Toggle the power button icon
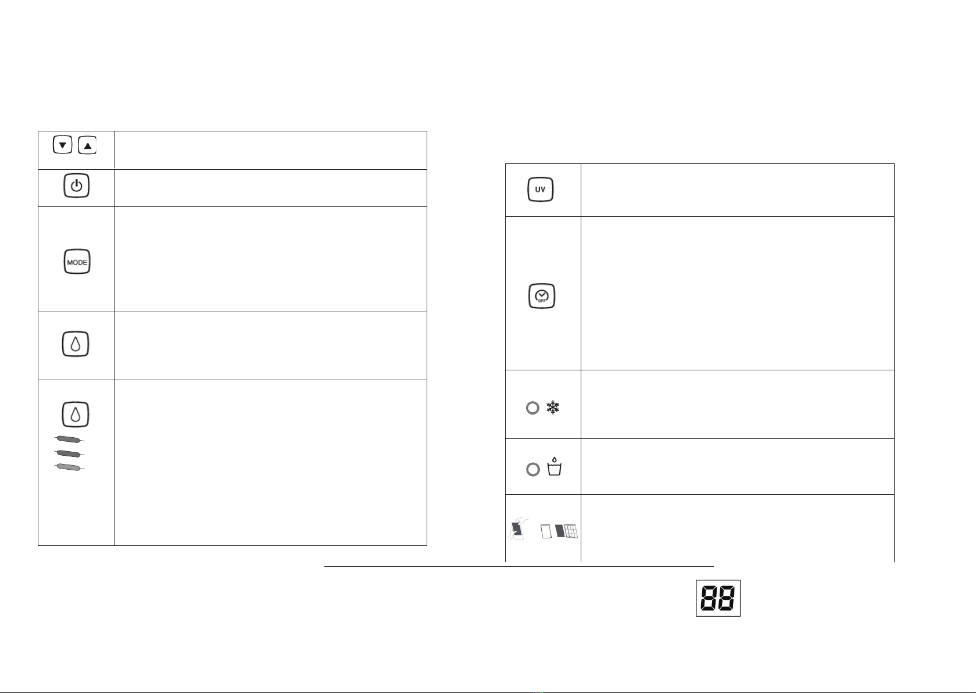This screenshot has height=693, width=976. pos(76,186)
